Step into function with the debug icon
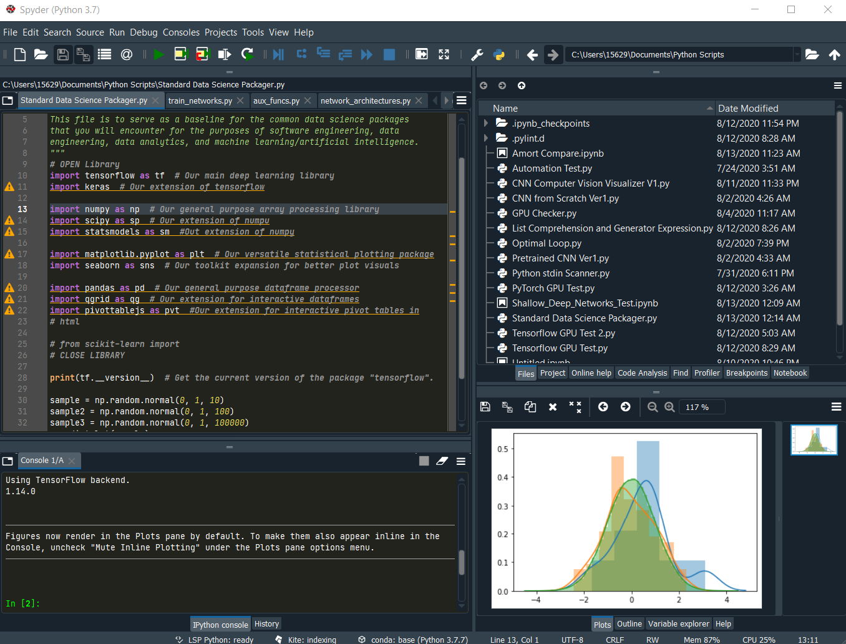 323,54
